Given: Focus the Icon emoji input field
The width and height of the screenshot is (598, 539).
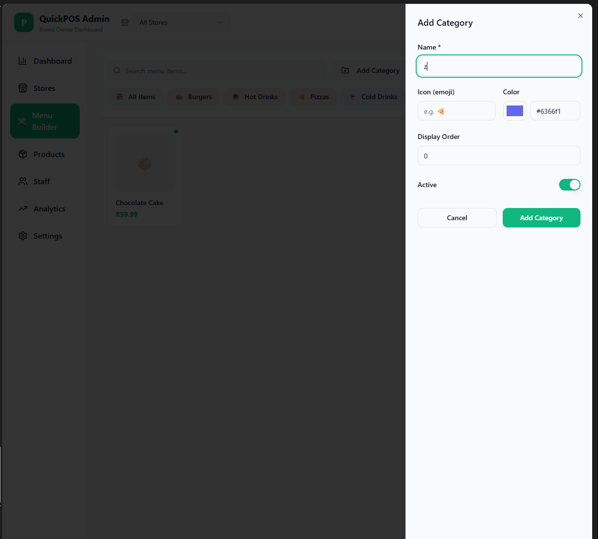Looking at the screenshot, I should point(456,111).
